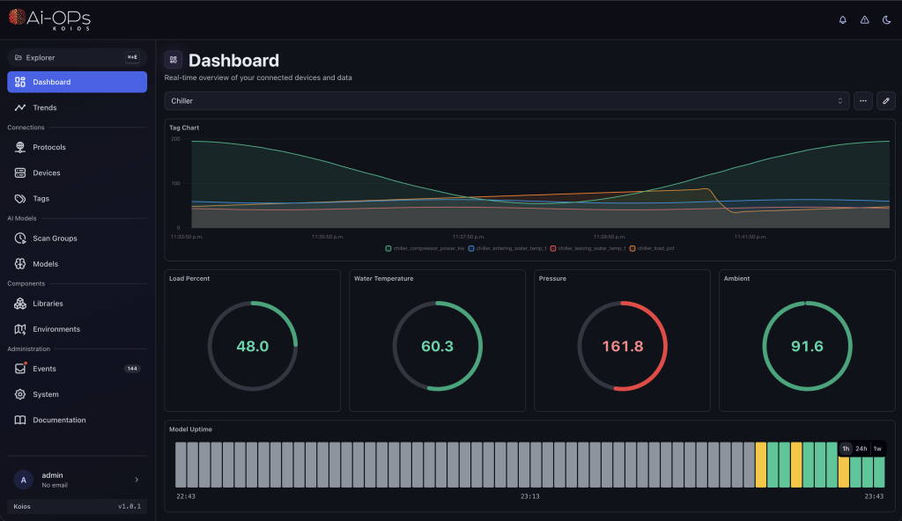This screenshot has width=902, height=521.
Task: Click the alerts warning triangle icon
Action: pos(864,19)
